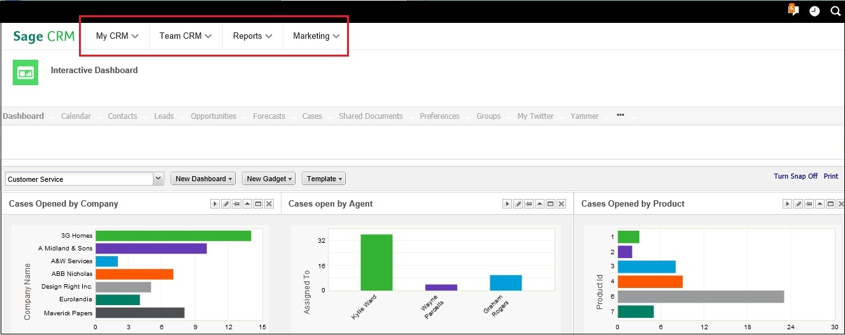Image resolution: width=845 pixels, height=335 pixels.
Task: Click the Maverick Papers bar
Action: point(140,313)
